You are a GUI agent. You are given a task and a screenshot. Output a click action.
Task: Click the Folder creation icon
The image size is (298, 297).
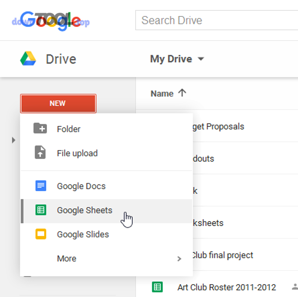[x=40, y=129]
